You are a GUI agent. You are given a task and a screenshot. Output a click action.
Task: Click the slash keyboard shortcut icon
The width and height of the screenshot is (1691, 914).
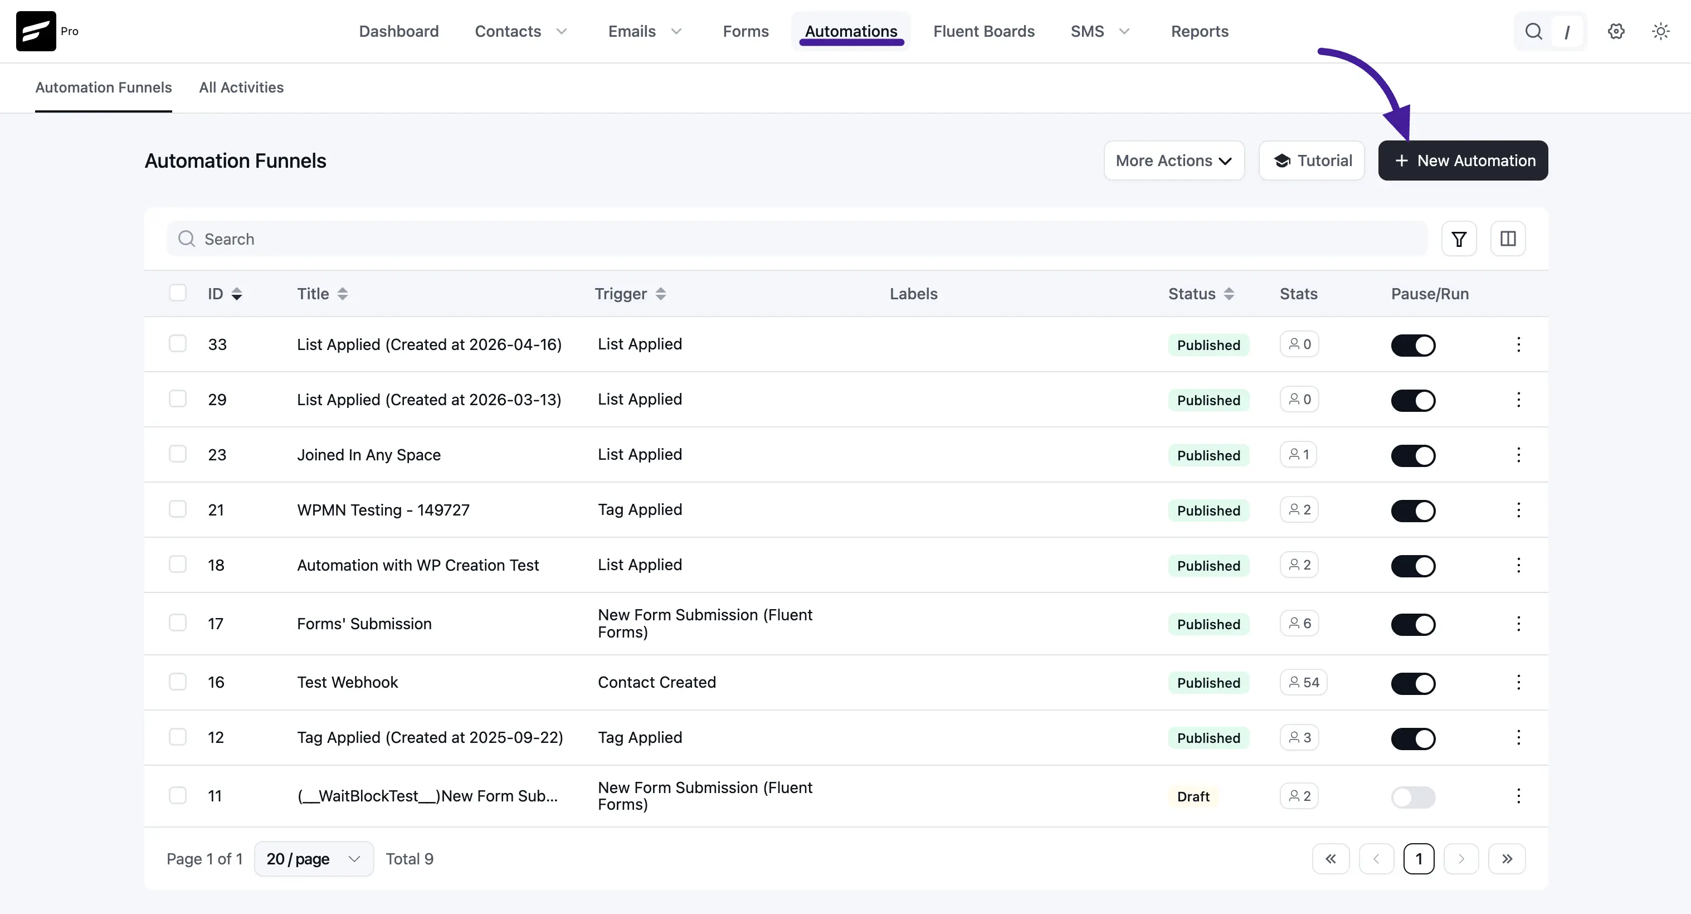1568,32
